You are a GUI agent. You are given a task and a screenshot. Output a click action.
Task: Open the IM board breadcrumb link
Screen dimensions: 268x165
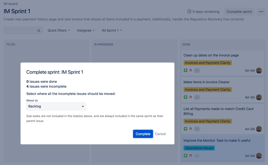[11, 3]
